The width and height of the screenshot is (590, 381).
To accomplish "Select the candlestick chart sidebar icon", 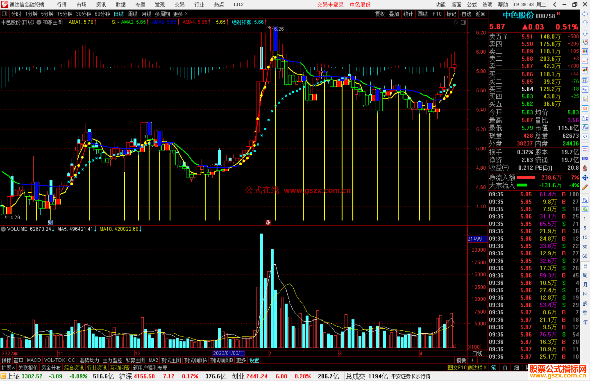I will (585, 70).
